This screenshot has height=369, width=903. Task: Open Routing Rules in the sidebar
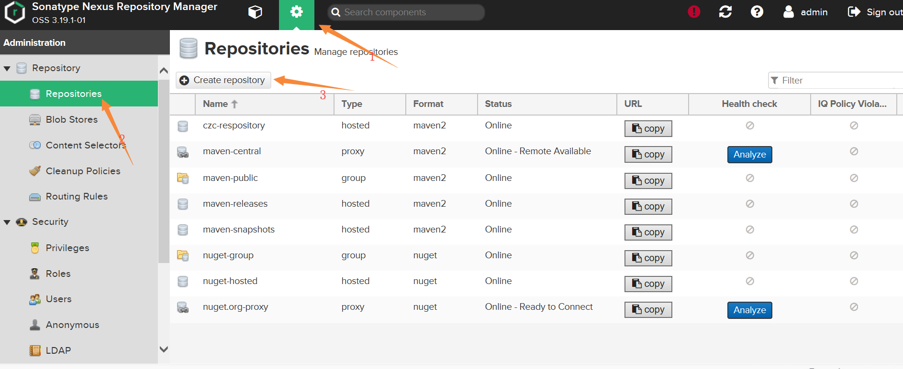pyautogui.click(x=79, y=196)
